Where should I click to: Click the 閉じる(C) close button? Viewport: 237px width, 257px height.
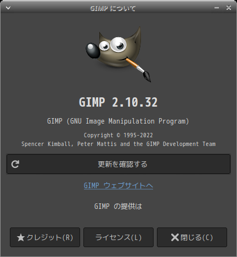[x=192, y=237]
